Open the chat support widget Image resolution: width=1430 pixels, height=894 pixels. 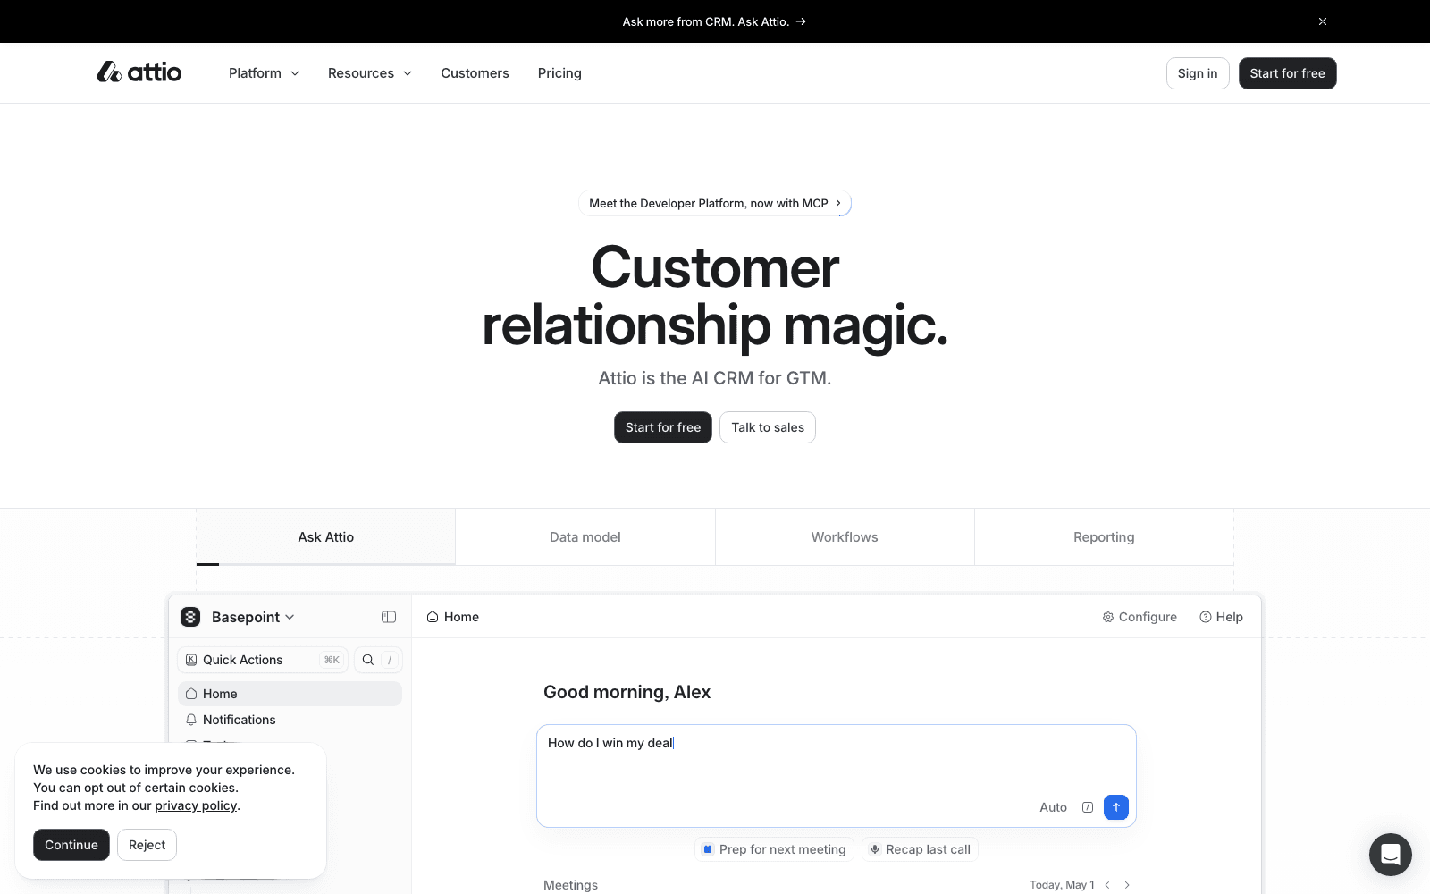click(1391, 855)
